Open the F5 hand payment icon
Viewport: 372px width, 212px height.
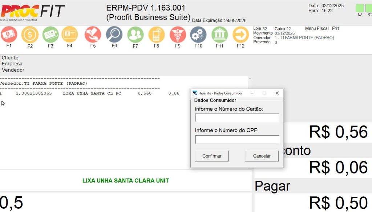click(x=93, y=35)
